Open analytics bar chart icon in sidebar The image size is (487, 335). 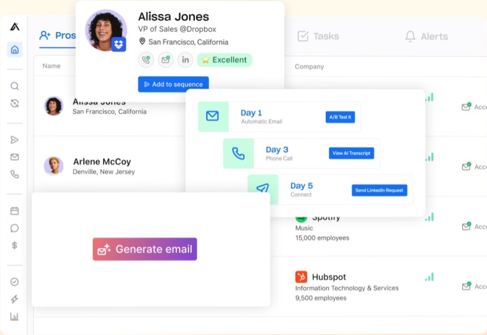coord(14,316)
